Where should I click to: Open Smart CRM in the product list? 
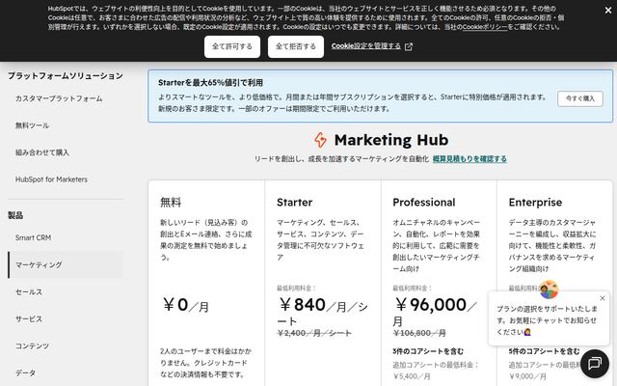(34, 237)
